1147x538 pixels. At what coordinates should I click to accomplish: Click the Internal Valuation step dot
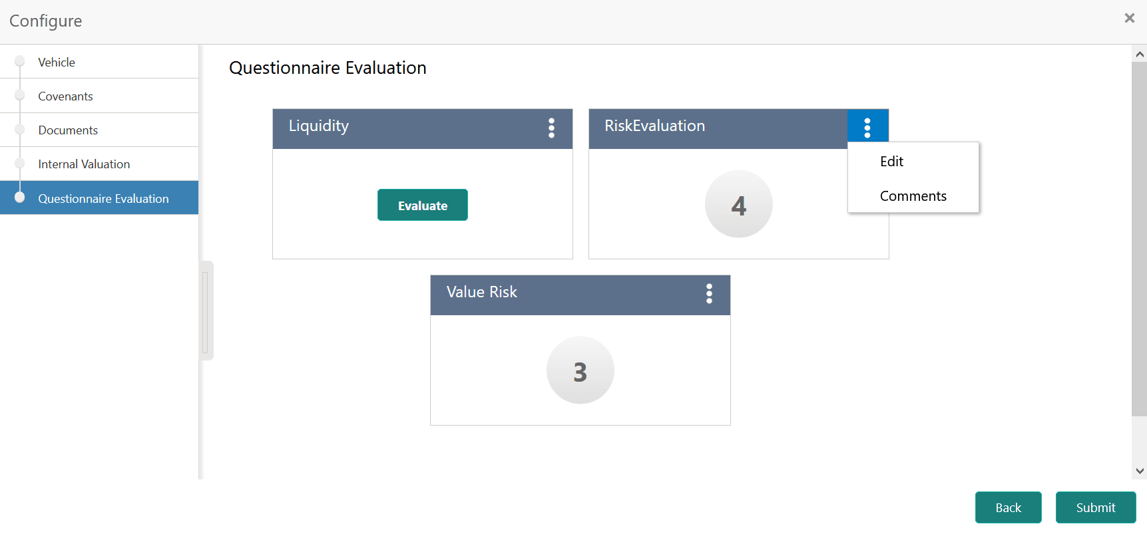click(19, 163)
